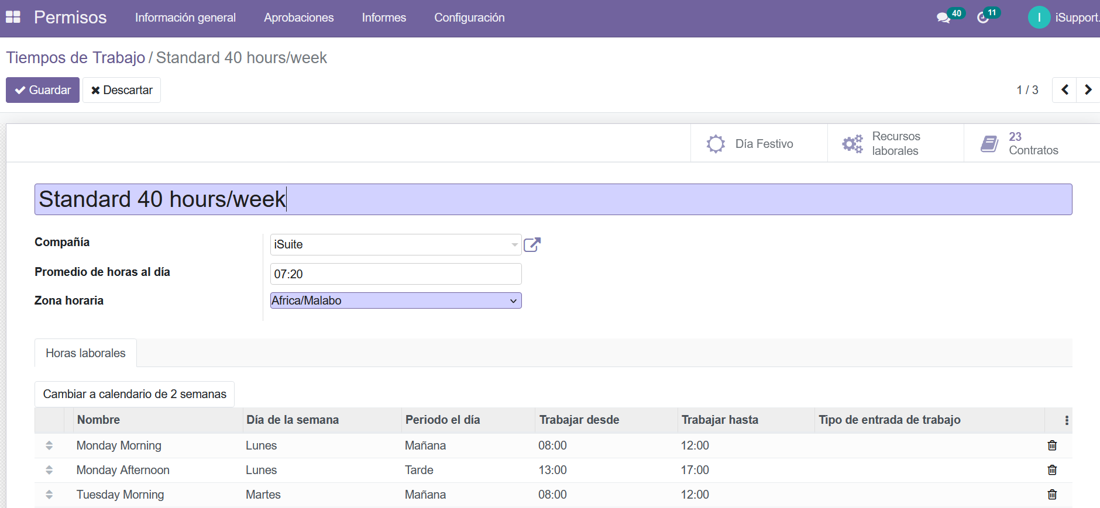Screen dimensions: 1100x508
Task: Delete the Tuesday Morning row
Action: [1052, 495]
